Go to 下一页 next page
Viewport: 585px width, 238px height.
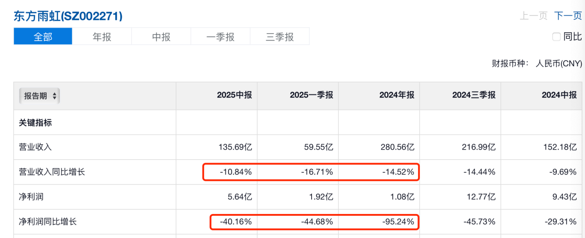(568, 16)
